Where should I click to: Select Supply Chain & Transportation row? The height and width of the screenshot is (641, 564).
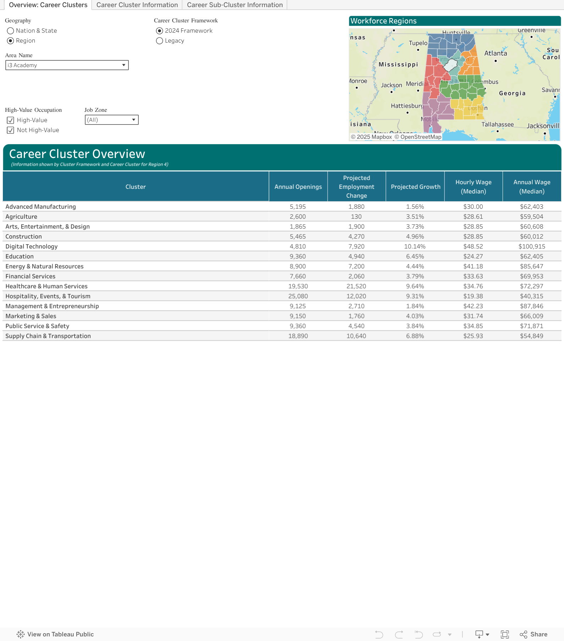[x=282, y=336]
